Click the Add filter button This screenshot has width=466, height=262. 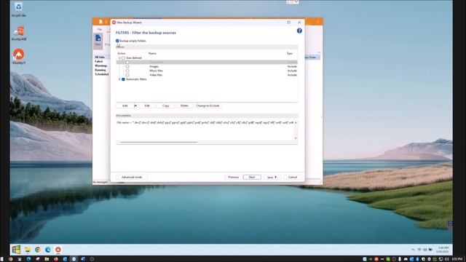tap(125, 106)
